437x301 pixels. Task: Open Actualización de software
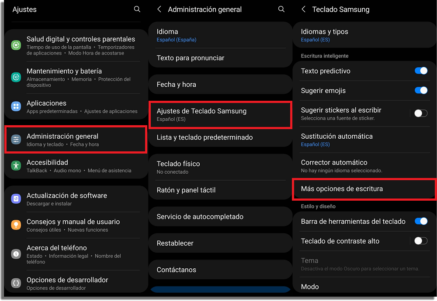click(x=76, y=199)
